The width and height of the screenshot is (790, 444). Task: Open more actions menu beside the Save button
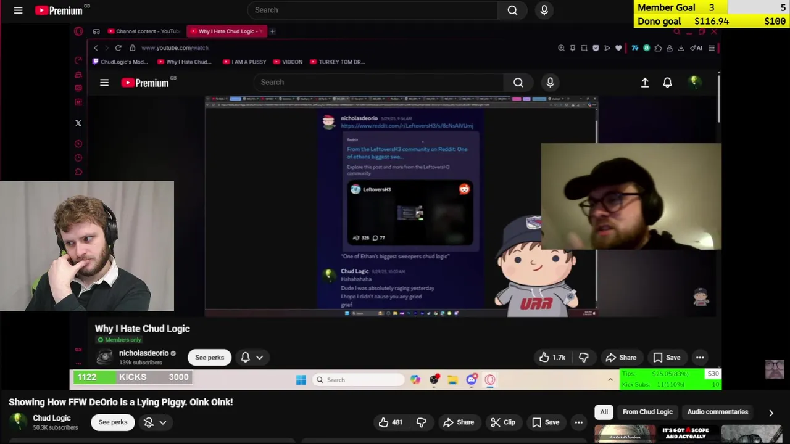(579, 422)
